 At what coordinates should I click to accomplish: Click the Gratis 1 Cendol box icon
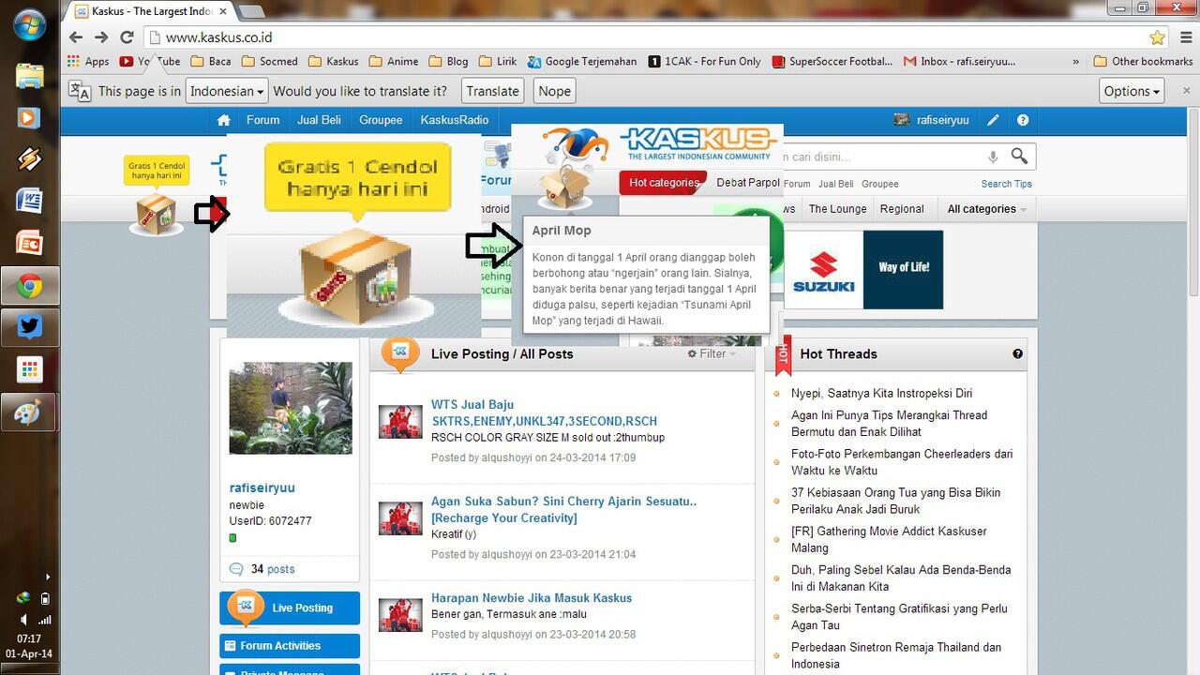[156, 214]
